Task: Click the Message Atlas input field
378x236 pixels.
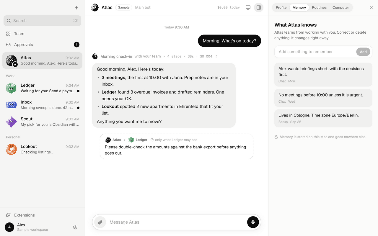Action: (176, 222)
